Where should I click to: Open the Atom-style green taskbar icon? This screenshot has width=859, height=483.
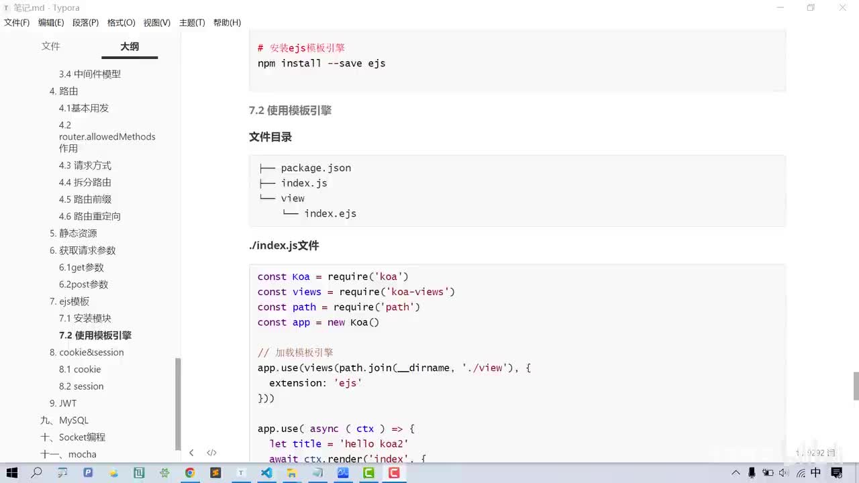(164, 473)
